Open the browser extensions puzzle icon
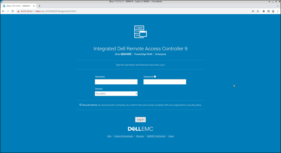Screen dimensions: 281x153 coord(264,11)
